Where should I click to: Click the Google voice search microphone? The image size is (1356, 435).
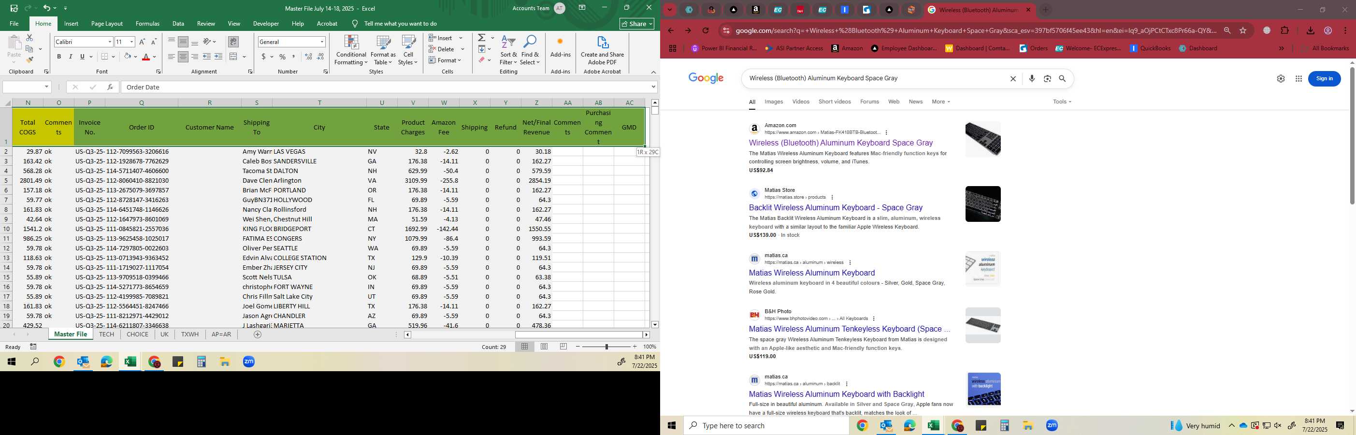pos(1032,78)
